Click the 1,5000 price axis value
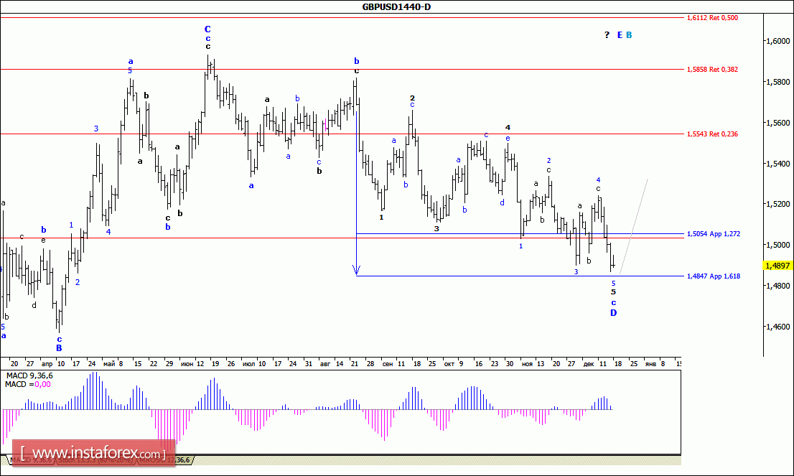 (778, 245)
